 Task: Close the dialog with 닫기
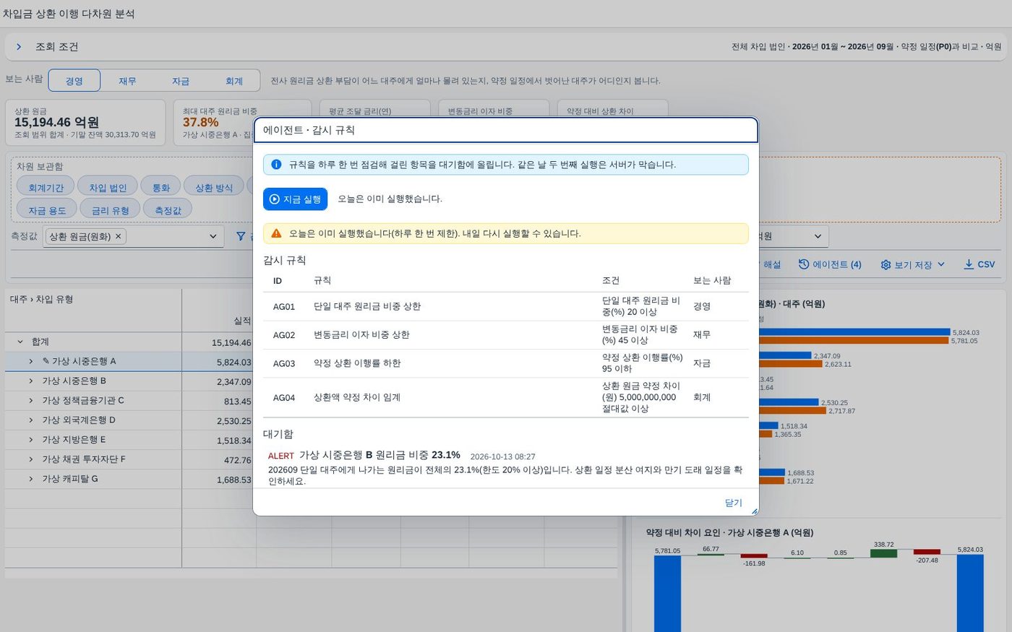[734, 503]
